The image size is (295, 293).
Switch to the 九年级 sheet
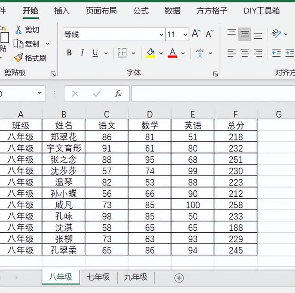[136, 277]
